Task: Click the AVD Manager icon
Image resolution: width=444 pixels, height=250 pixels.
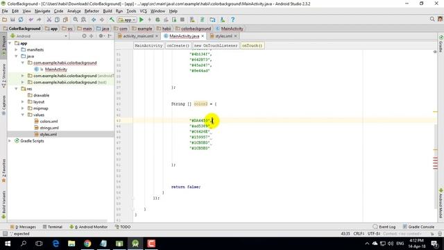Action: 192,20
